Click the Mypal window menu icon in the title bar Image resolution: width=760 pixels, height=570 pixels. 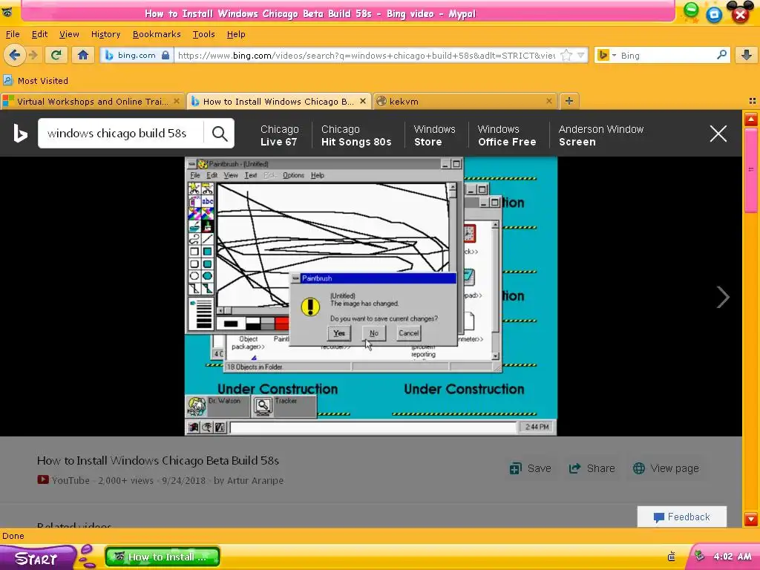(x=7, y=12)
